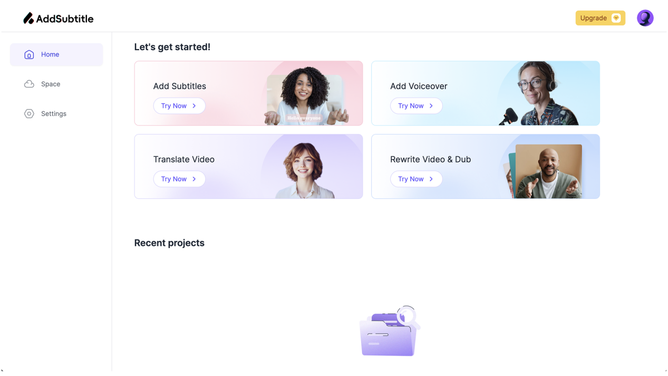Click chevron arrow in Translate Video Try Now

pos(194,179)
